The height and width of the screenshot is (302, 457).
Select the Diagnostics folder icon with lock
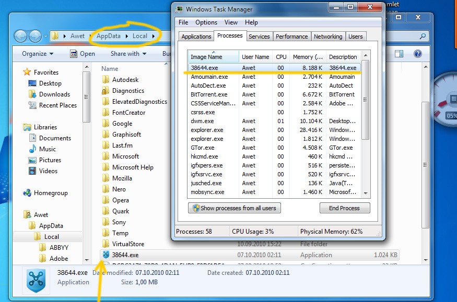pos(106,90)
